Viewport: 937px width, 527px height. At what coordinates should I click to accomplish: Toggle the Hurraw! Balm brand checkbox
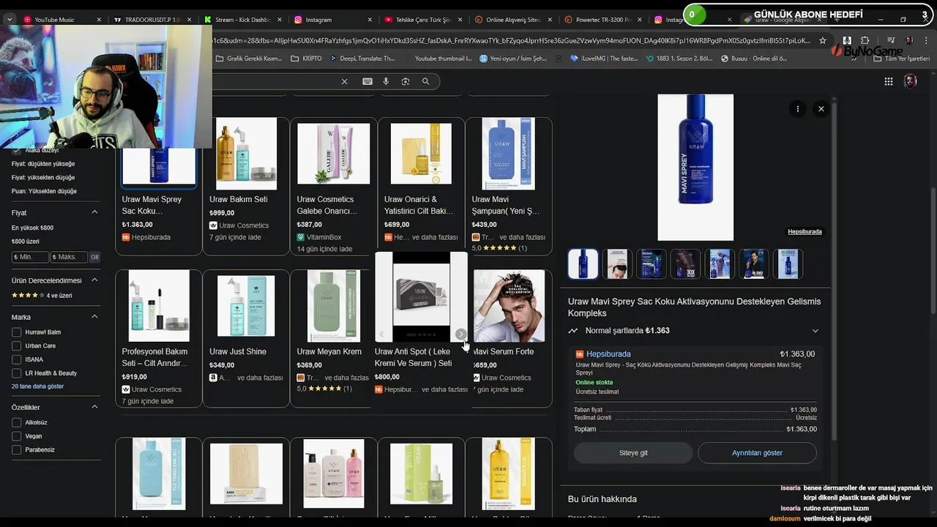(x=17, y=332)
